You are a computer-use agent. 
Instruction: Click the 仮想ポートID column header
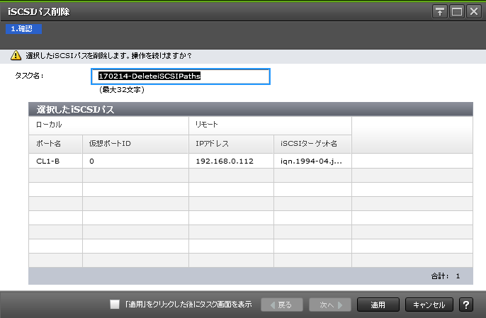coord(135,144)
